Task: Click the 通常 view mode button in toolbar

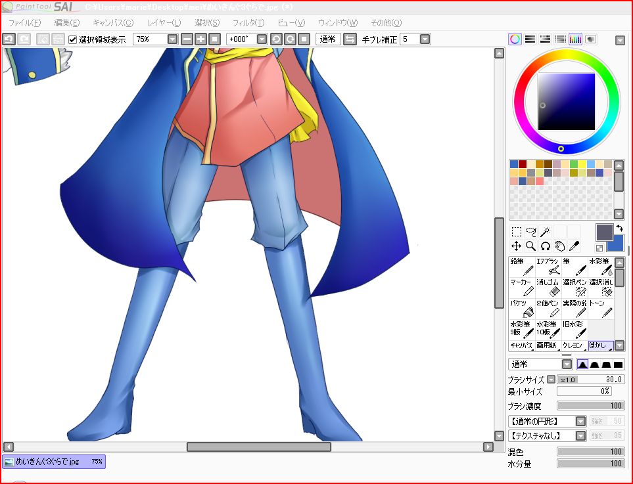Action: coord(328,39)
